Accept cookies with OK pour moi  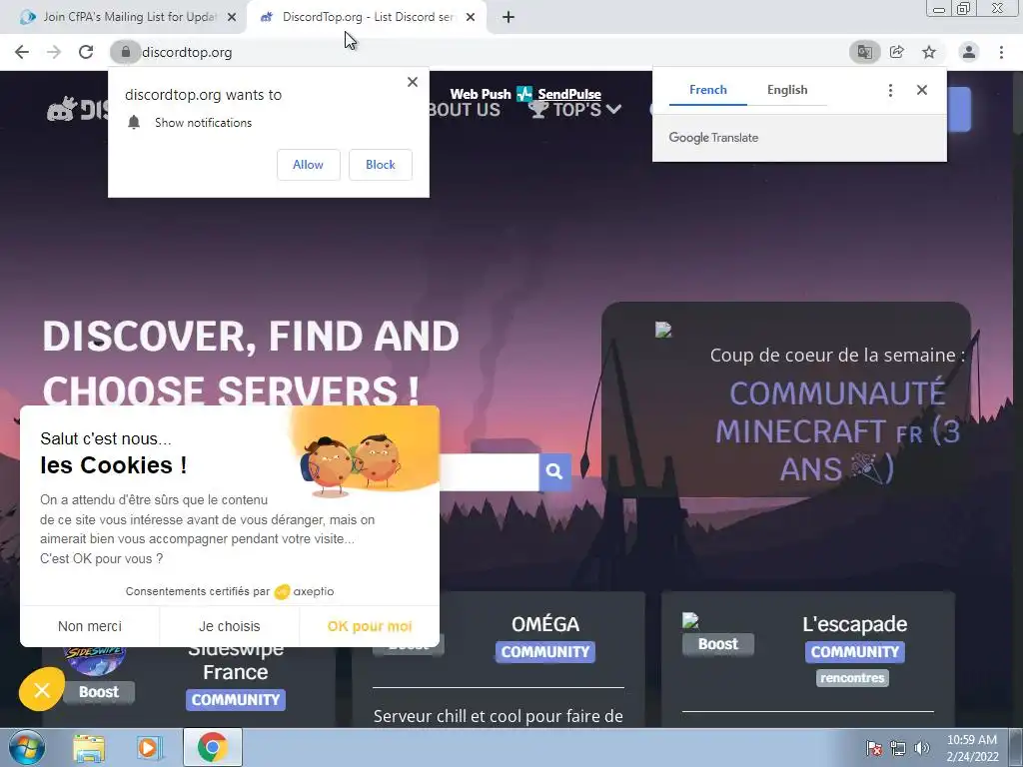[370, 626]
